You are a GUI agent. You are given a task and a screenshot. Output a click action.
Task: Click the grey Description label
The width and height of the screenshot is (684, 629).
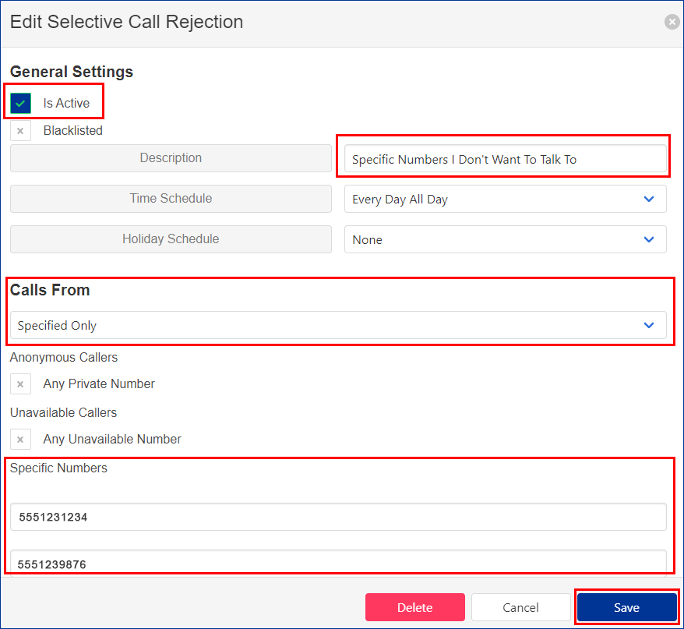[x=171, y=158]
